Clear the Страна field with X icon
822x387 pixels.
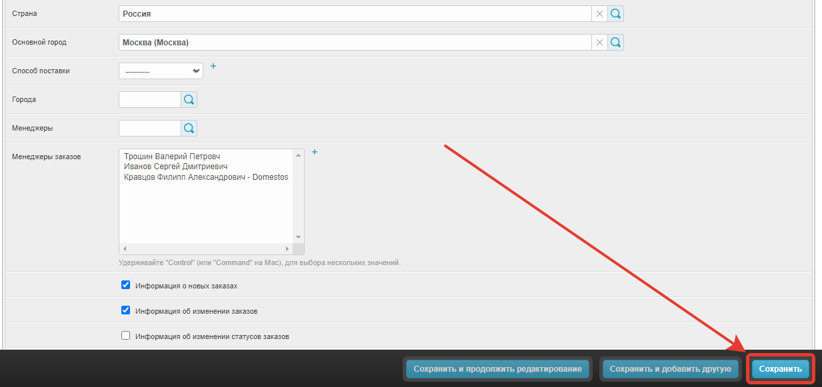tap(599, 14)
